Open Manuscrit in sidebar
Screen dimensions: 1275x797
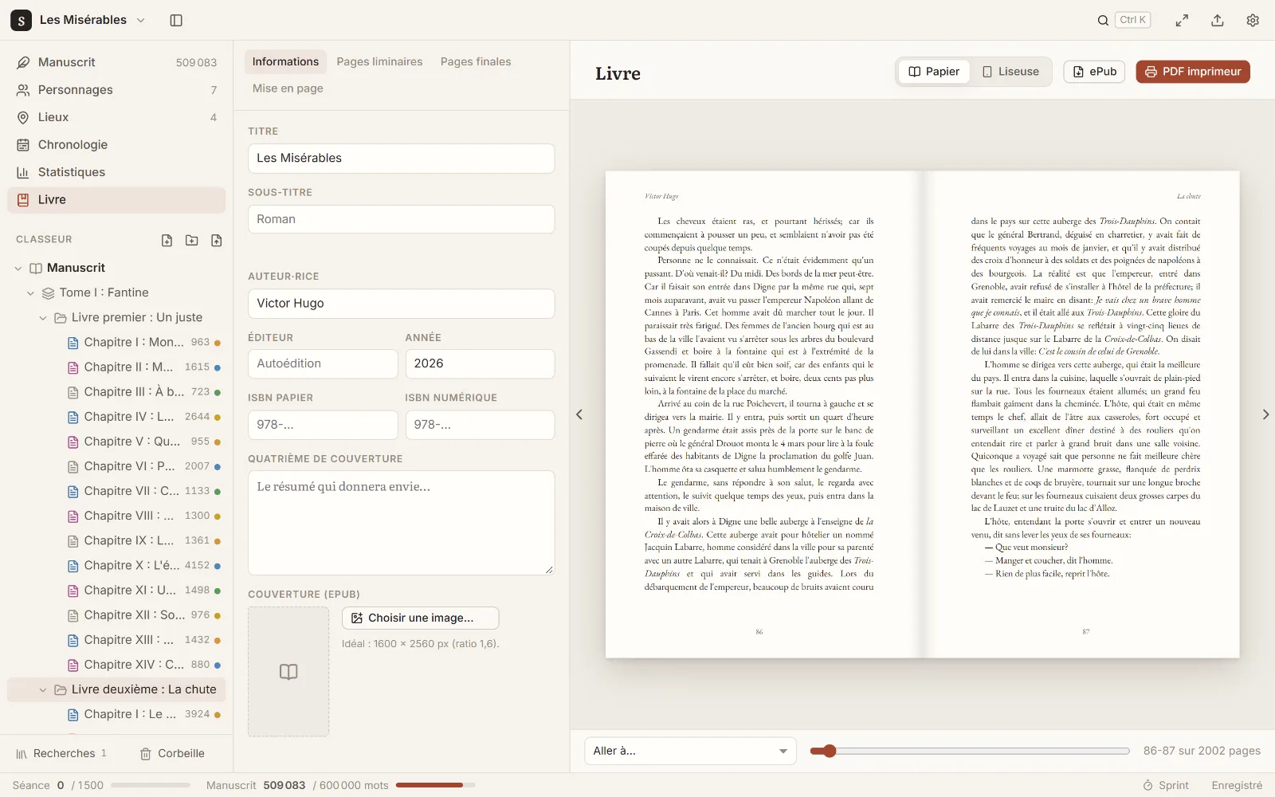pyautogui.click(x=116, y=62)
